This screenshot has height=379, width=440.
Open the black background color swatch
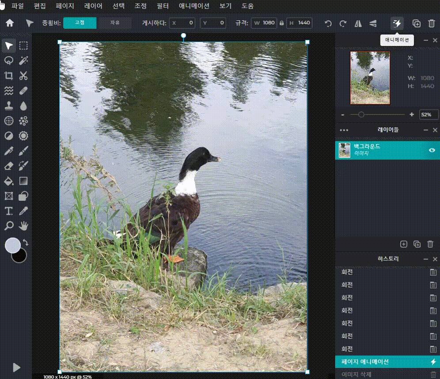pos(20,256)
